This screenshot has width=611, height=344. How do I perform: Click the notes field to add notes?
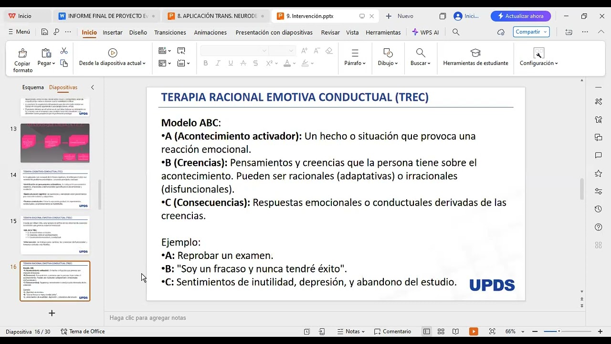point(344,318)
